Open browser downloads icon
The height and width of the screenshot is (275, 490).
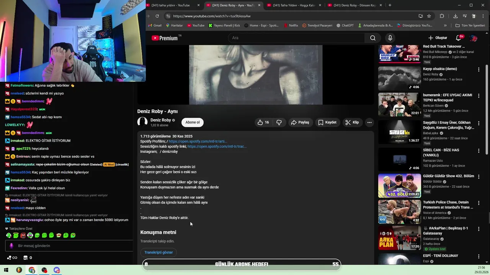[455, 16]
